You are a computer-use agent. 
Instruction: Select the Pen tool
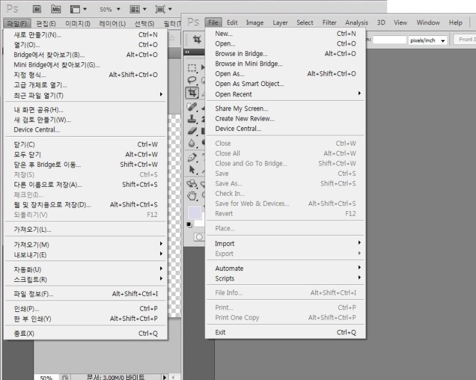192,157
